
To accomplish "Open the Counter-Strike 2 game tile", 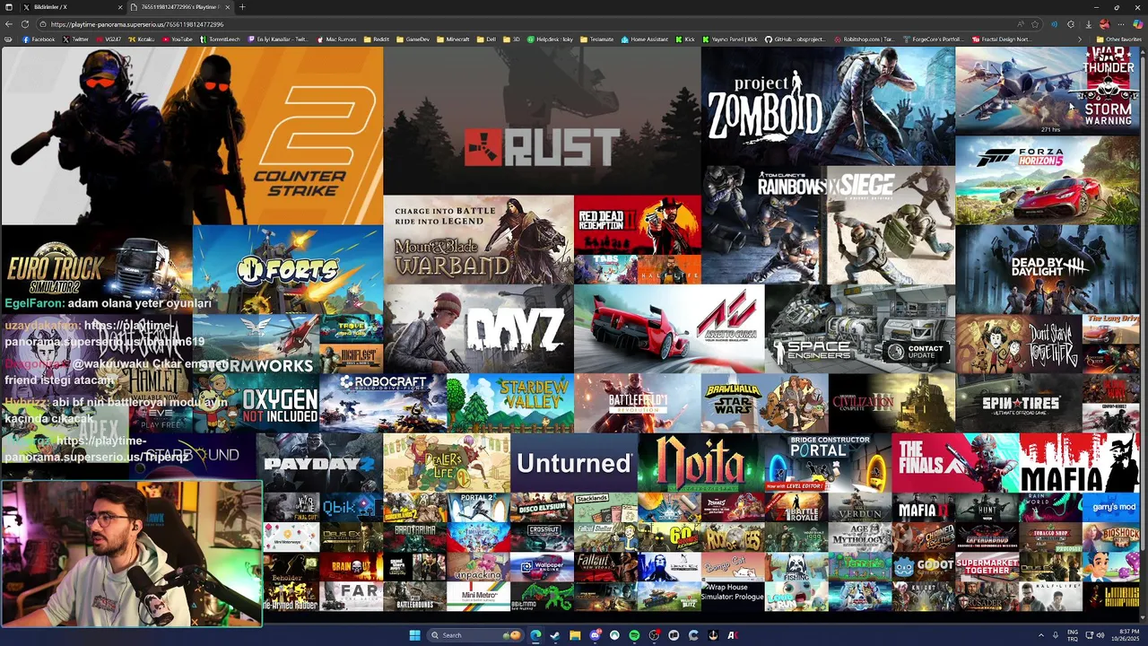I will click(192, 135).
